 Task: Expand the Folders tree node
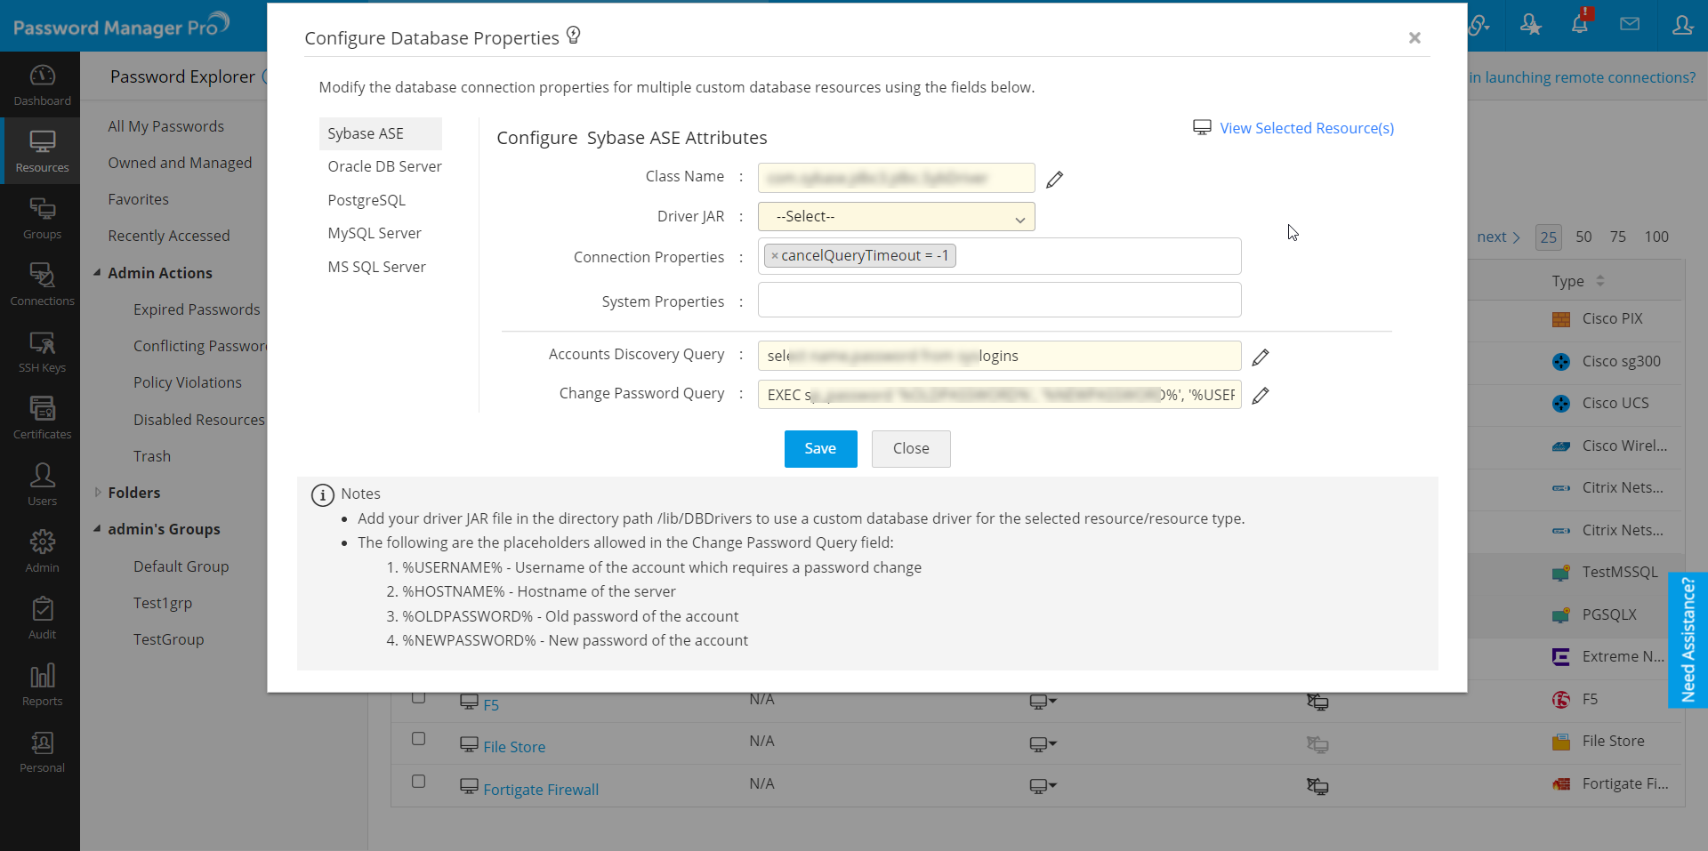[x=98, y=493]
